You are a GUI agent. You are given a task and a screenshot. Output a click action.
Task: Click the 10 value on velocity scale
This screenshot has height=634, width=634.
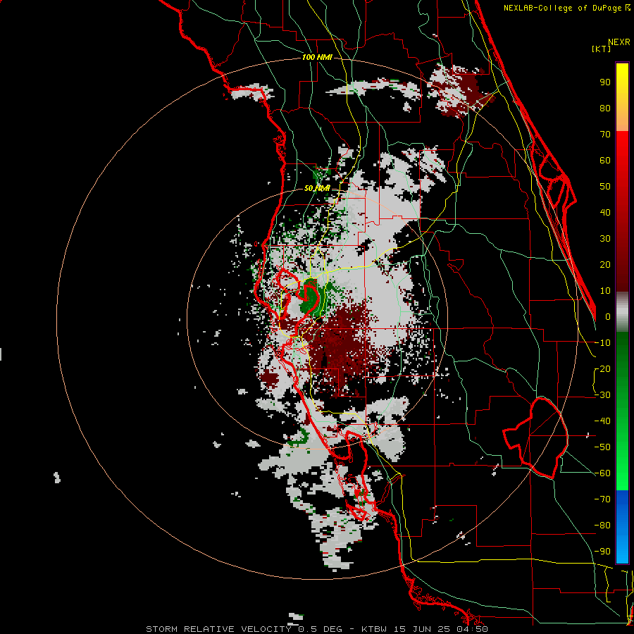point(605,291)
